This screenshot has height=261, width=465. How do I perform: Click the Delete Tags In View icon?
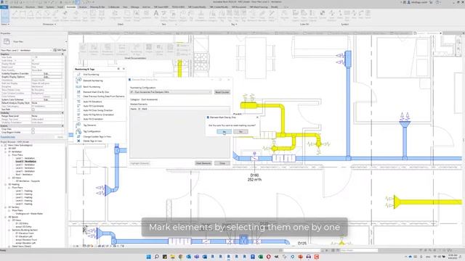tap(78, 141)
